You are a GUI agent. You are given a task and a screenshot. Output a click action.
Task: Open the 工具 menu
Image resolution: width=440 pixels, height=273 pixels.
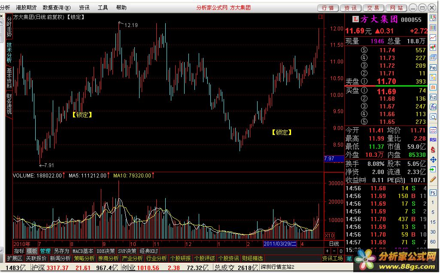click(x=103, y=8)
